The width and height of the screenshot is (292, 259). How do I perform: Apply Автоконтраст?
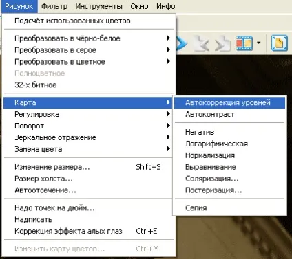click(229, 114)
